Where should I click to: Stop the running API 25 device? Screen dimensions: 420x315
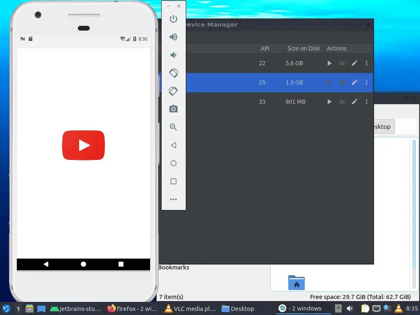pyautogui.click(x=329, y=82)
